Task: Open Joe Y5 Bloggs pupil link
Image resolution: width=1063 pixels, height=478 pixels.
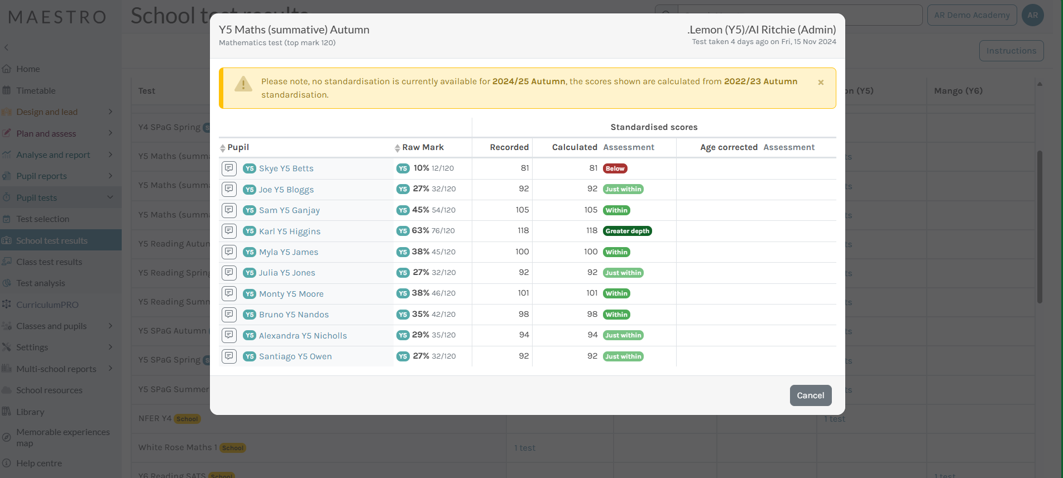Action: 286,190
